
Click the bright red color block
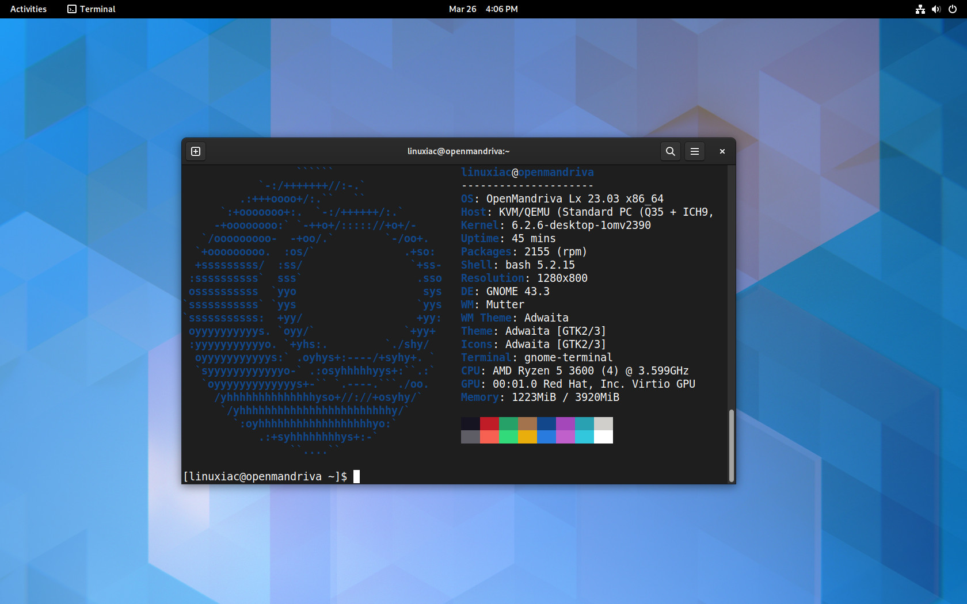point(489,437)
